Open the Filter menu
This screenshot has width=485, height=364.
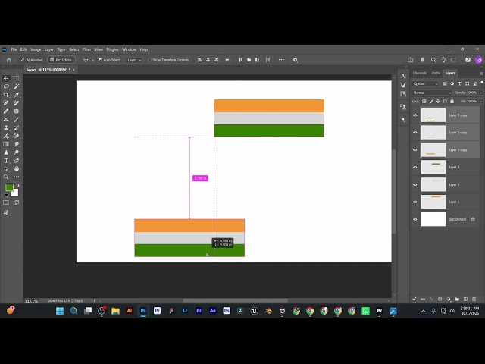pos(86,49)
